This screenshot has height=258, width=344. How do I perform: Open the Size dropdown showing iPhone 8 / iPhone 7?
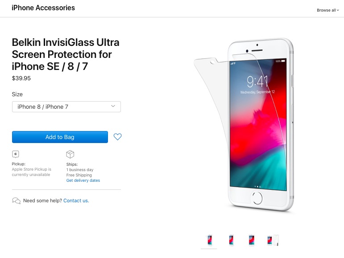(66, 106)
